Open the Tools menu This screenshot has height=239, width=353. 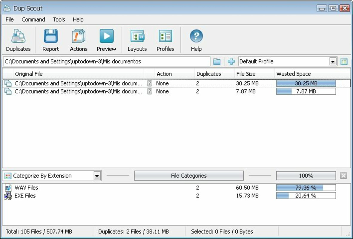pyautogui.click(x=59, y=20)
